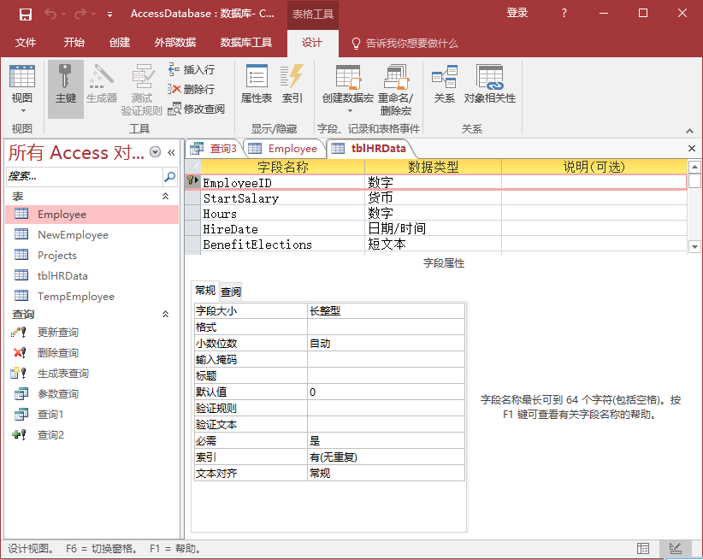Open the 查阅 field property tab
This screenshot has height=560, width=703.
[231, 292]
